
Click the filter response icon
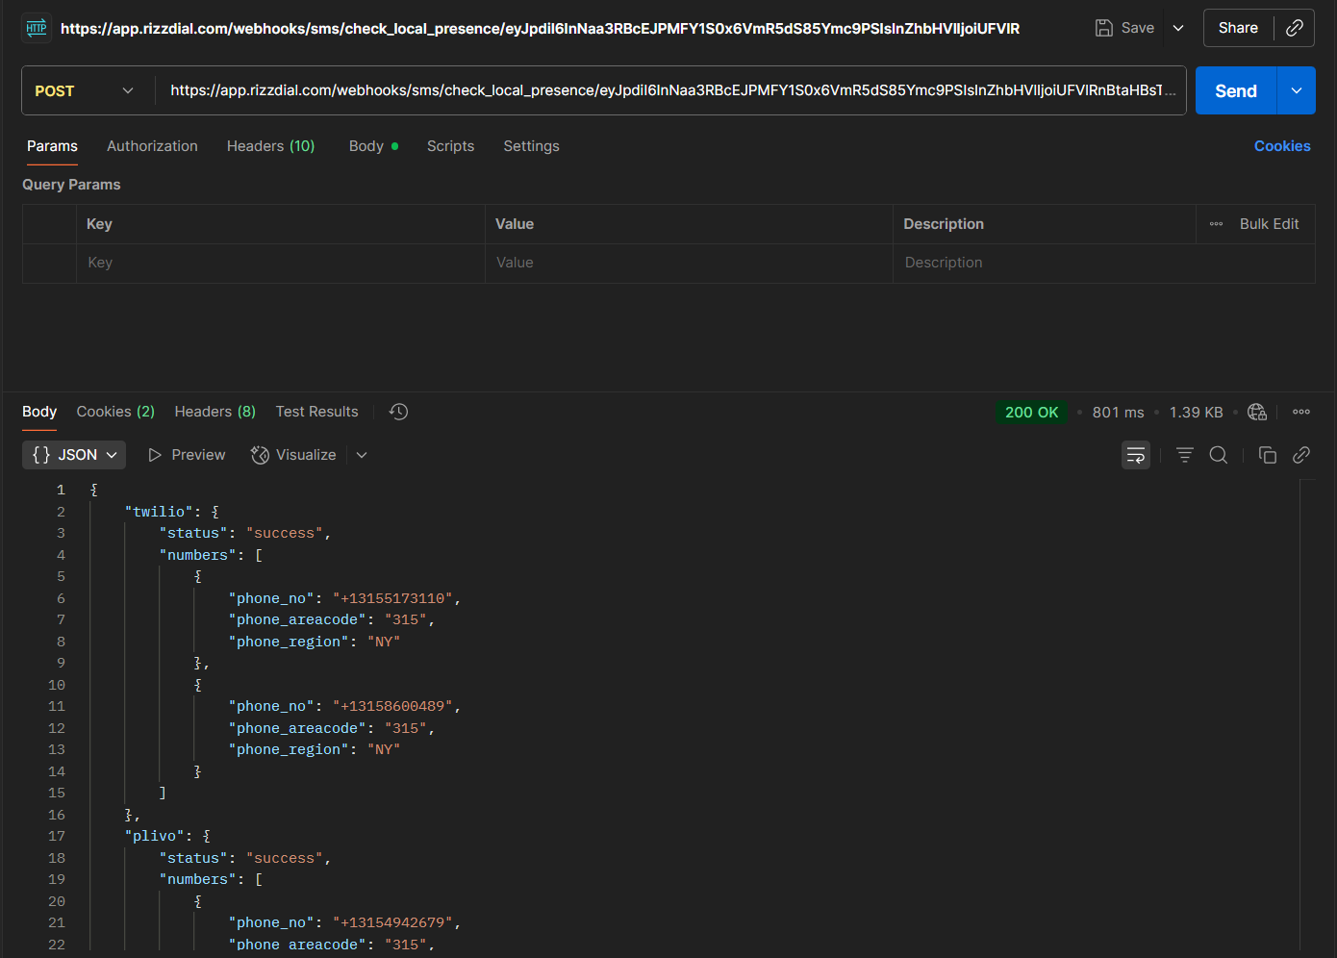coord(1185,455)
